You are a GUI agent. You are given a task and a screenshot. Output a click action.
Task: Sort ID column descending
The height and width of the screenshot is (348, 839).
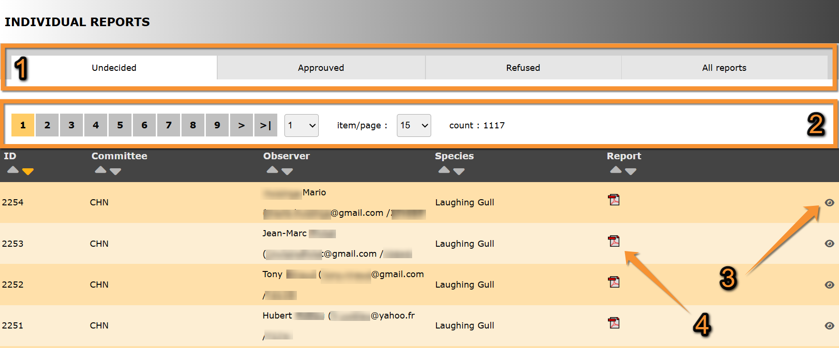(28, 172)
